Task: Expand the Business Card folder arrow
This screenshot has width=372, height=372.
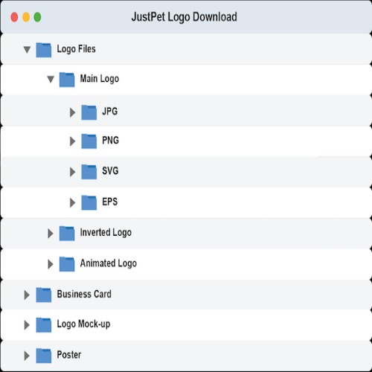Action: [x=27, y=295]
